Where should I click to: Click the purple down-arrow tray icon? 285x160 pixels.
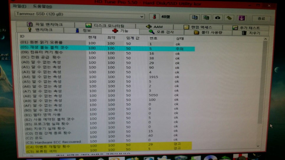pyautogui.click(x=242, y=18)
